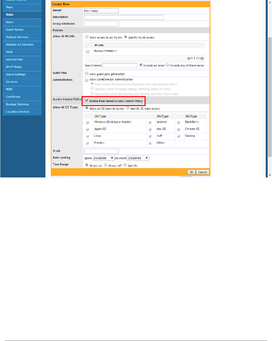Toggle the Mac OS checkbox
This screenshot has height=341, width=272.
(x=150, y=130)
